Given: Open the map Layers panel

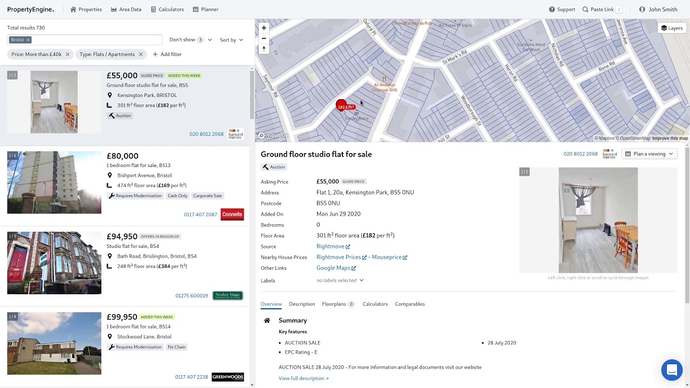Looking at the screenshot, I should pyautogui.click(x=672, y=28).
